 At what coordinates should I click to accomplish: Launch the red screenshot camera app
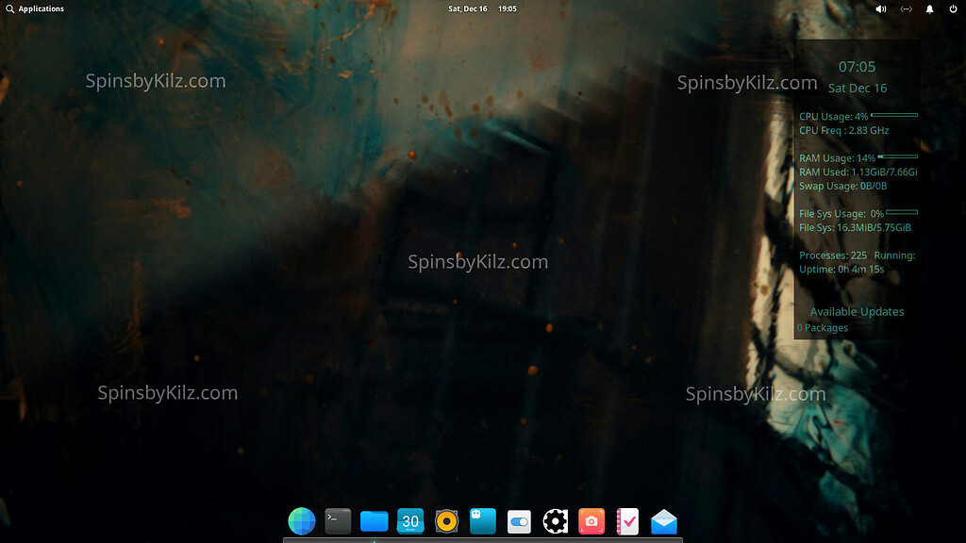click(591, 520)
